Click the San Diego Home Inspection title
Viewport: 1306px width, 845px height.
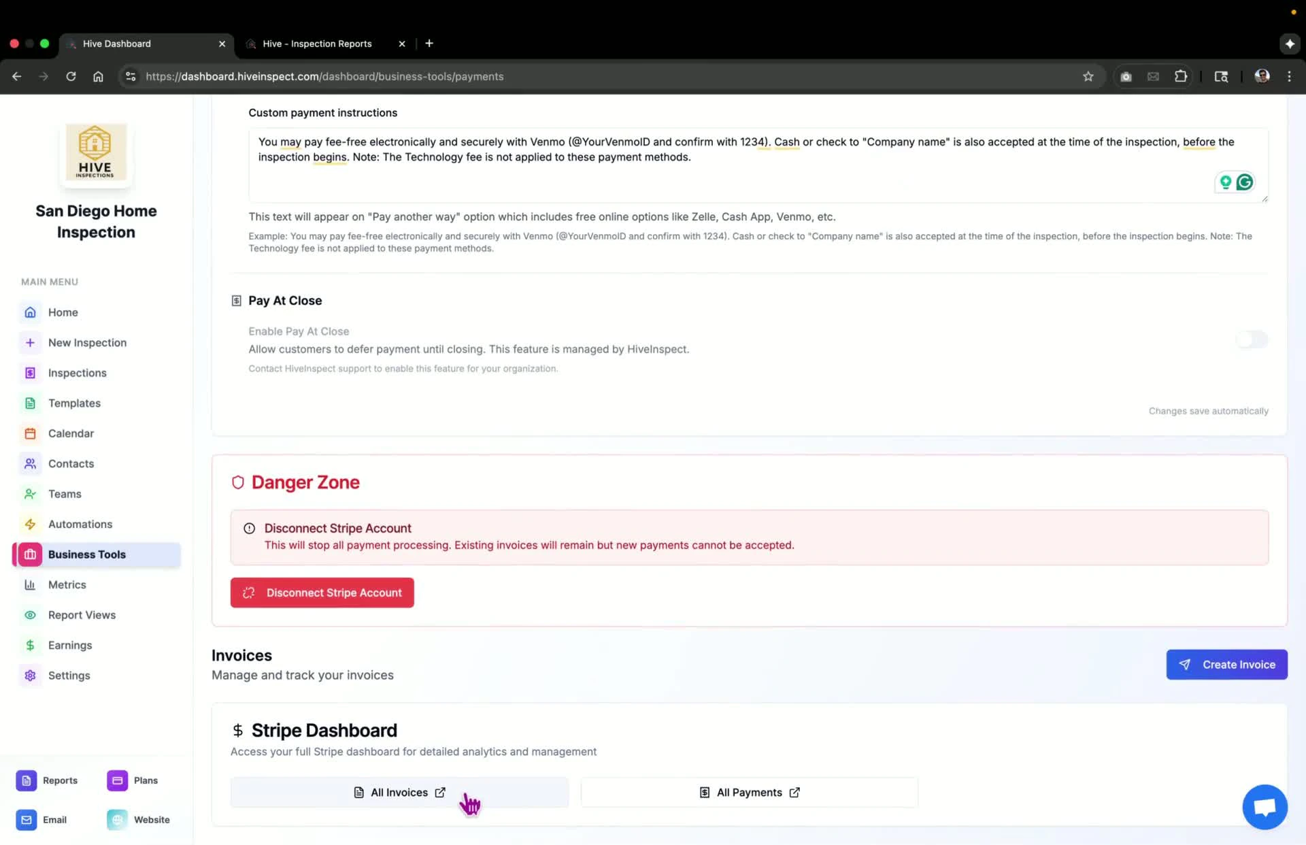point(96,222)
